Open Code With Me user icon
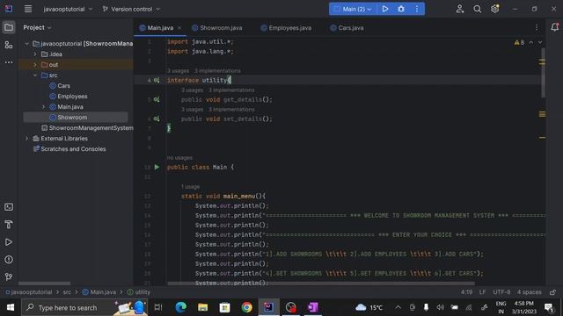Screen dimensions: 563x316 (x=459, y=9)
